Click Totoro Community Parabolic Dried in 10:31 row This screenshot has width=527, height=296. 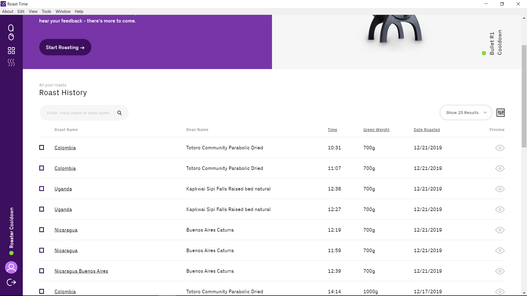pyautogui.click(x=225, y=148)
